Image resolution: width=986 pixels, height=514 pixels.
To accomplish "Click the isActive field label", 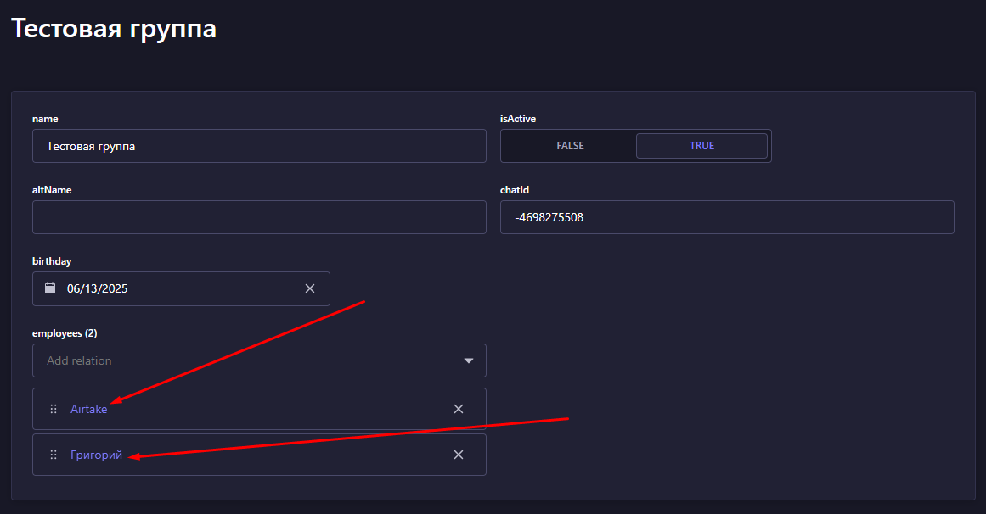I will coord(518,119).
